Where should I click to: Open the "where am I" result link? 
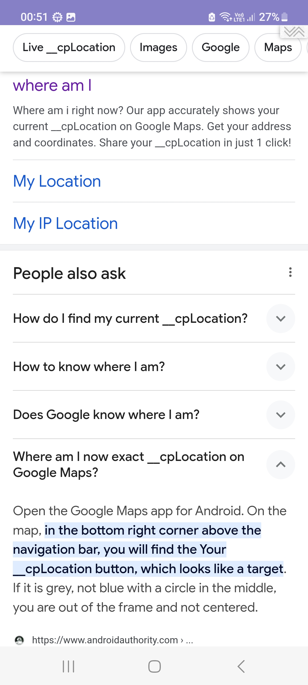pos(52,85)
